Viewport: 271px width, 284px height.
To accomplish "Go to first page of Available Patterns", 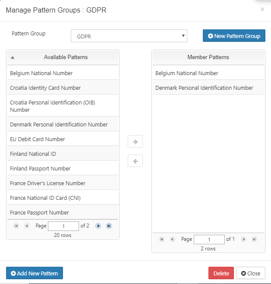I will tap(16, 226).
